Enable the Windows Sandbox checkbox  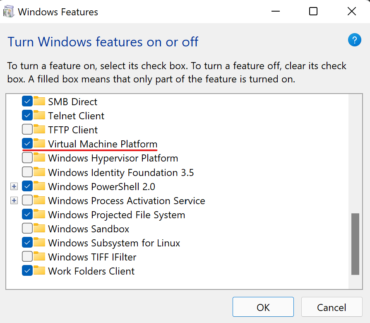pyautogui.click(x=27, y=228)
